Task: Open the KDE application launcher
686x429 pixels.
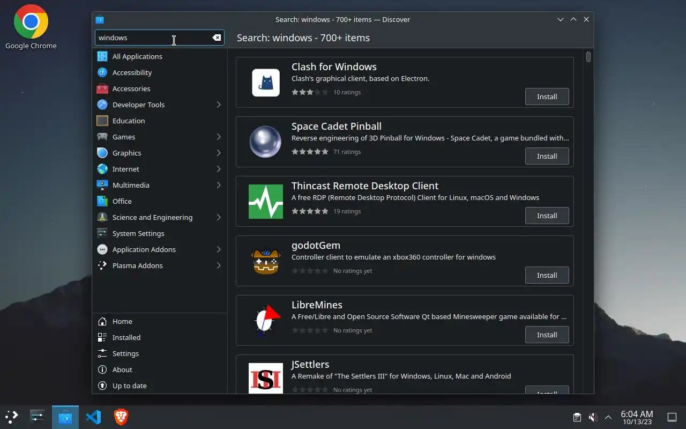Action: (x=12, y=417)
